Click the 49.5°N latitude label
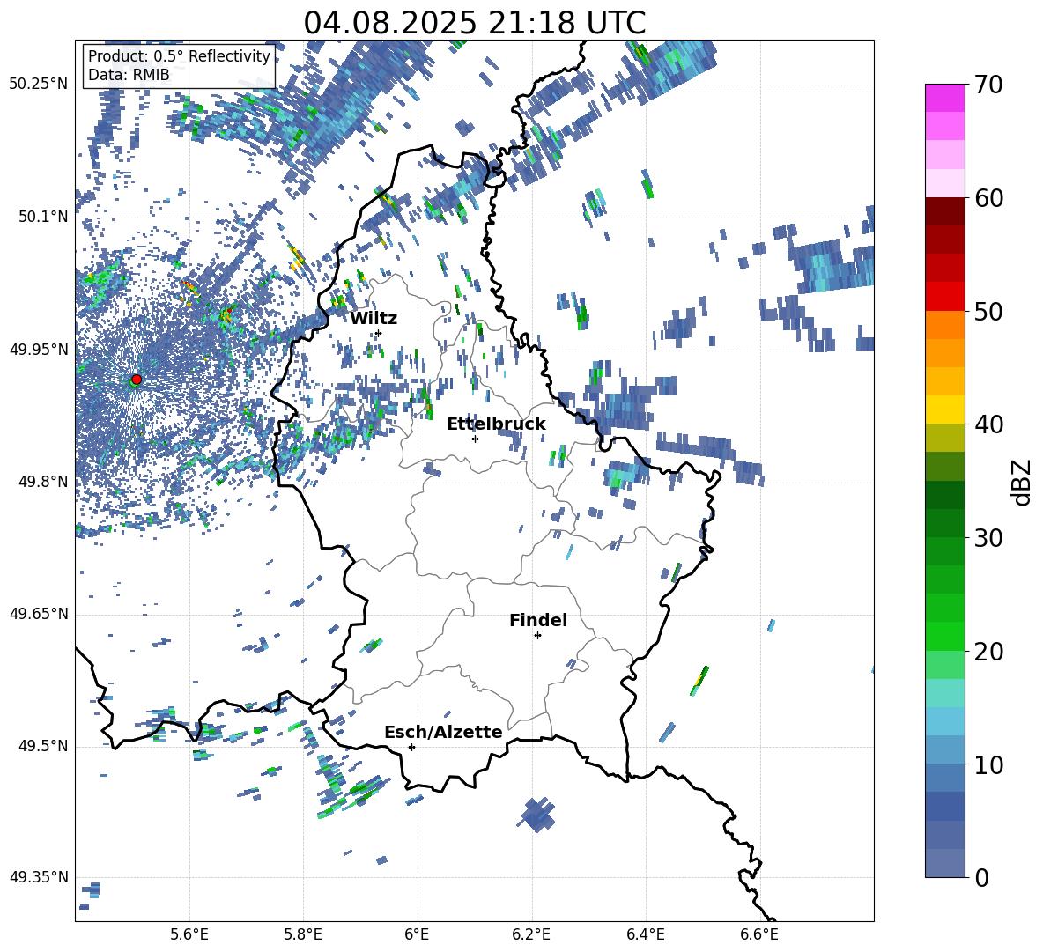The width and height of the screenshot is (1043, 952). click(x=43, y=746)
